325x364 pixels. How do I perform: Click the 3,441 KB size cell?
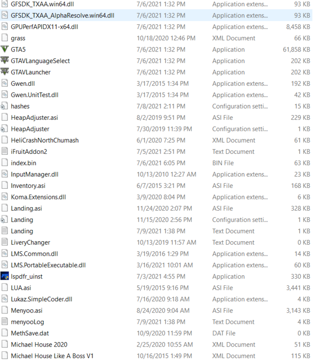(x=298, y=288)
